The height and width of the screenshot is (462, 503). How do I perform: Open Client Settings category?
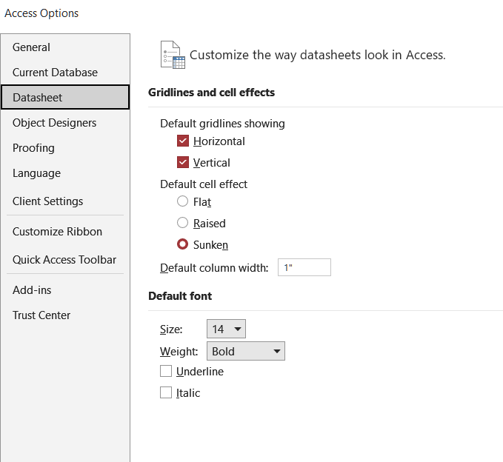click(x=65, y=201)
